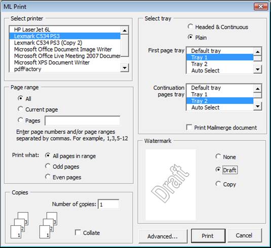
Task: Click the Pages range input field
Action: coord(83,120)
